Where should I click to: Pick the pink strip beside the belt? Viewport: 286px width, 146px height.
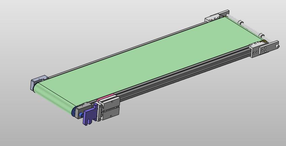(x=106, y=97)
